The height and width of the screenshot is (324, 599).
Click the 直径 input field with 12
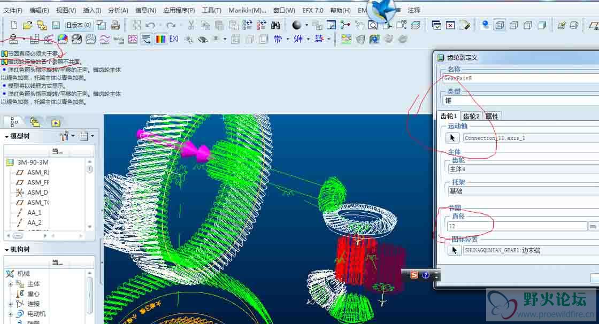517,226
